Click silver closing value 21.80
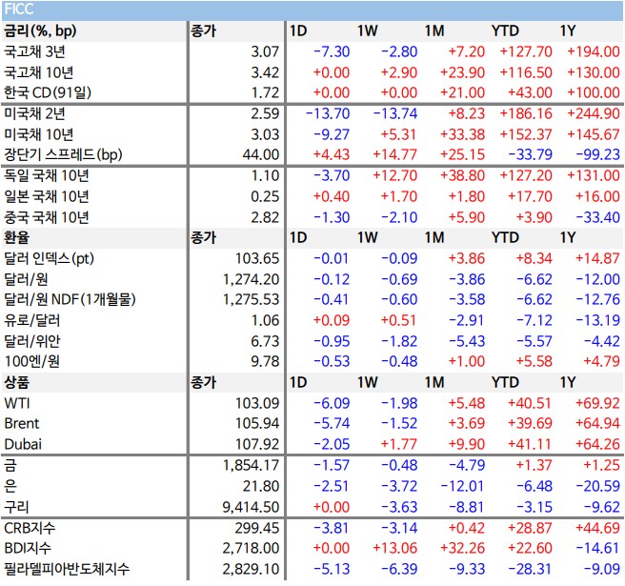The image size is (625, 586). point(261,486)
